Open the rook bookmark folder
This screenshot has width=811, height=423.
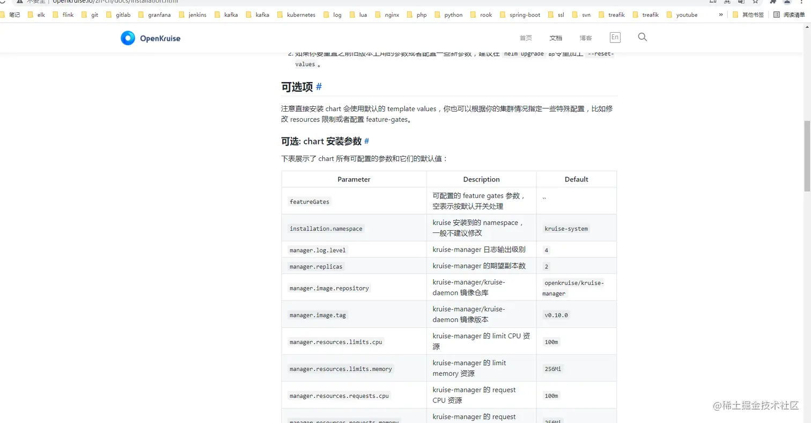(481, 15)
